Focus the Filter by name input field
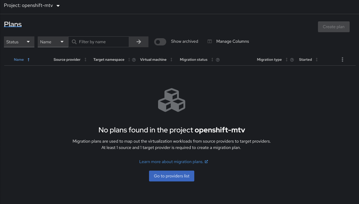This screenshot has height=204, width=359. 99,42
